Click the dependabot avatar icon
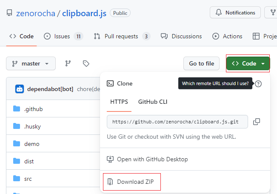 20,89
